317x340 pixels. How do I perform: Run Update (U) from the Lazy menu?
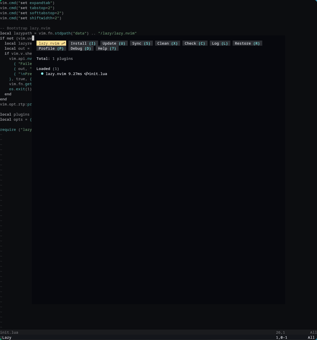pos(114,43)
